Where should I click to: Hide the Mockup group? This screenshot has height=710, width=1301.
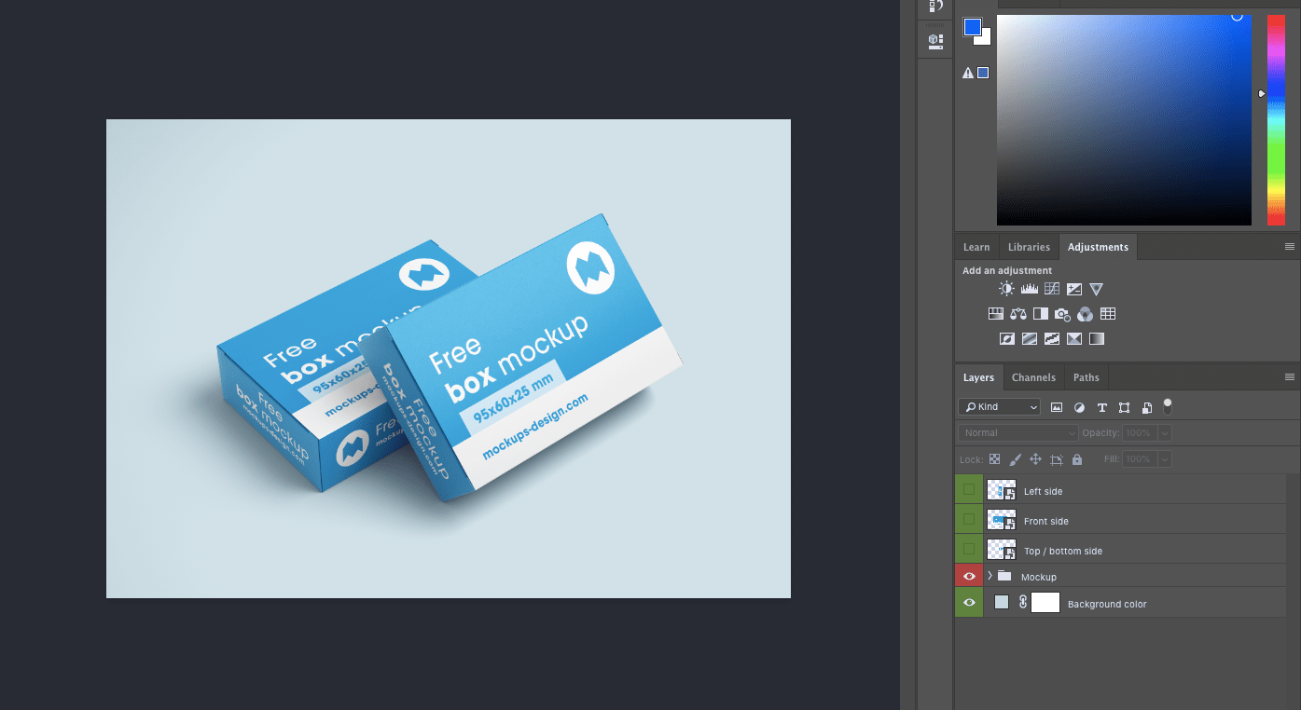[968, 576]
